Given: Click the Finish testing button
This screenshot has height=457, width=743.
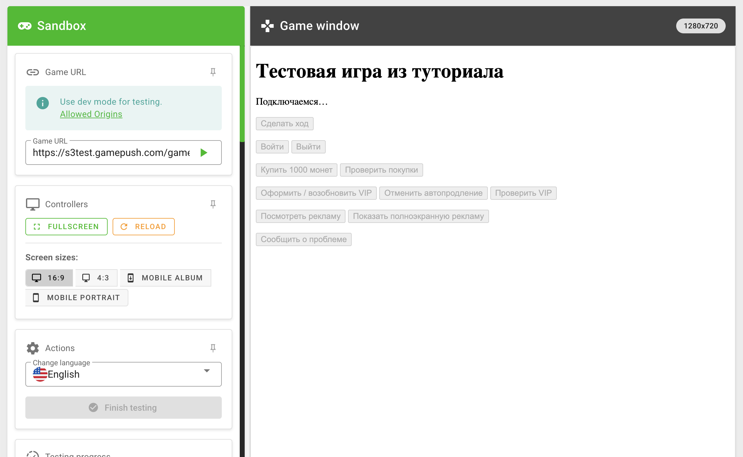Looking at the screenshot, I should point(123,408).
